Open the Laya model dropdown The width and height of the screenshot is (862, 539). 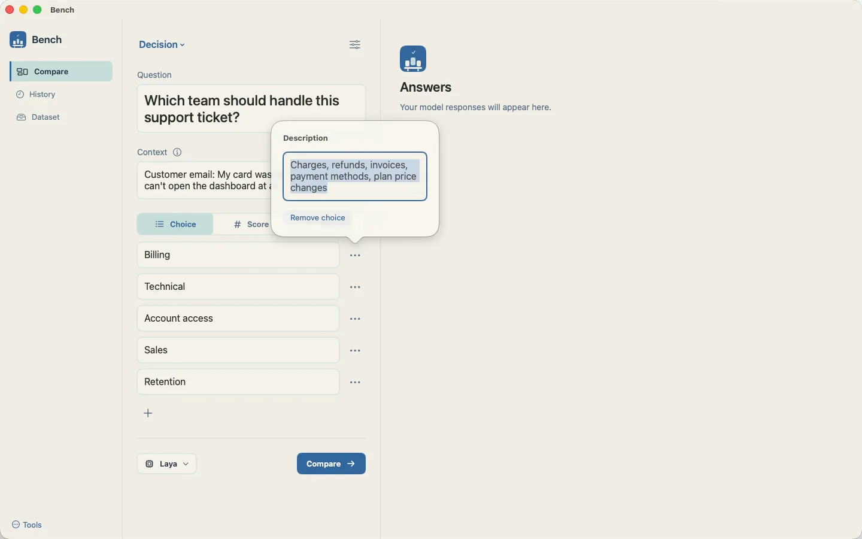pyautogui.click(x=167, y=464)
